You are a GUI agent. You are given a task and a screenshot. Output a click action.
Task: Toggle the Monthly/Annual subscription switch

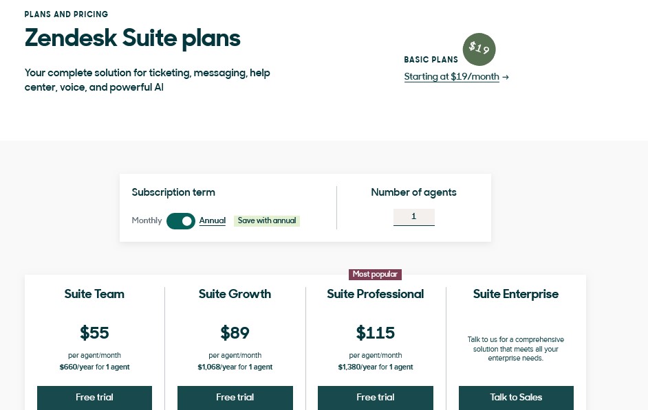[181, 221]
